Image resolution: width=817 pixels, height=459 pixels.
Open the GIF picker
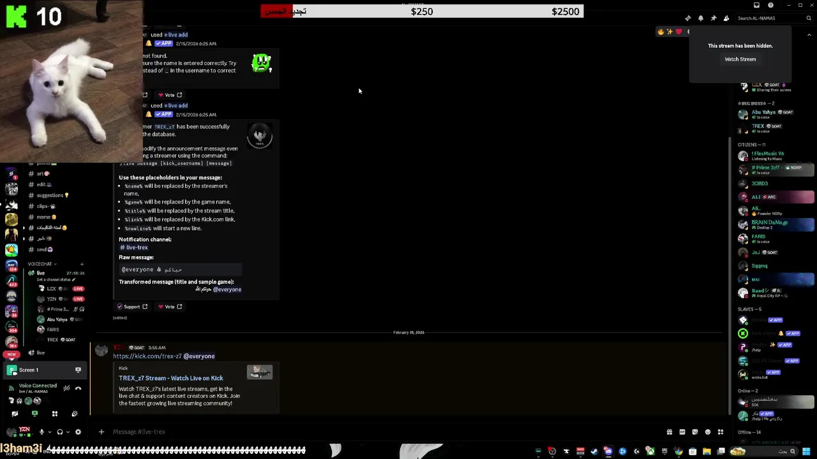click(x=682, y=432)
